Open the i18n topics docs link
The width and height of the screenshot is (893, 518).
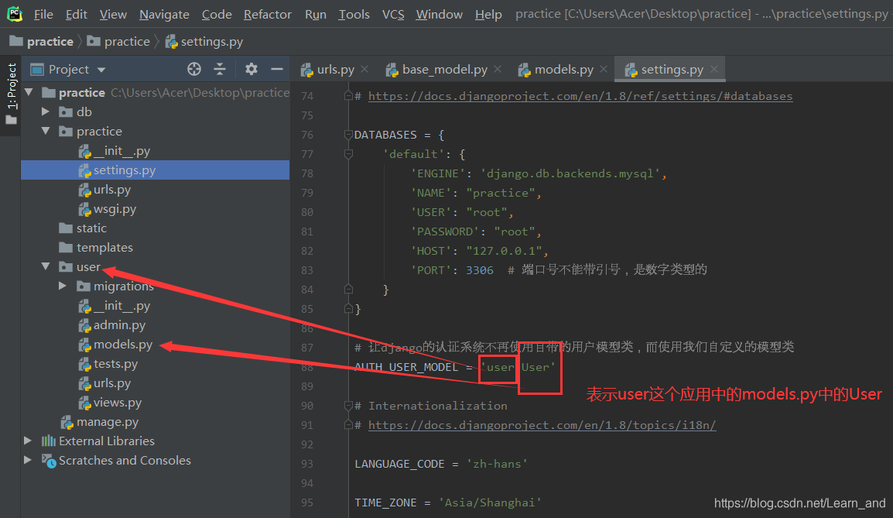542,425
